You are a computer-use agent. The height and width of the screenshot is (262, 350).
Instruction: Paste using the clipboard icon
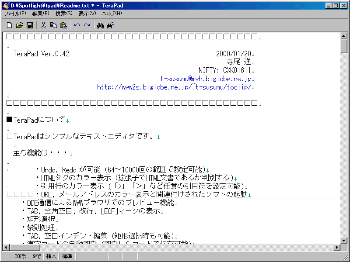click(63, 25)
